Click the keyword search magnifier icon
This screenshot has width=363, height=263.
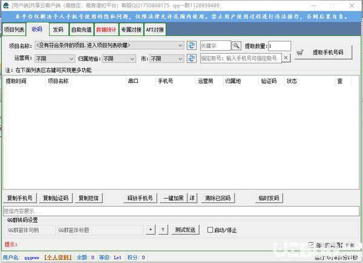[x=236, y=45]
